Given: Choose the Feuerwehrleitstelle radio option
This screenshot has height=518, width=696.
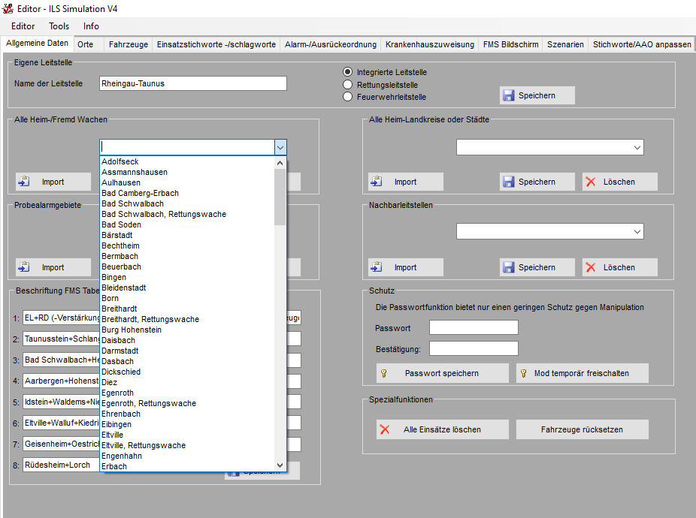Looking at the screenshot, I should [348, 97].
